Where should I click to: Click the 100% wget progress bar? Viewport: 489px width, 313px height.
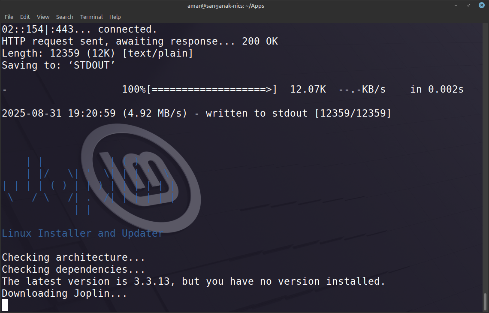[x=212, y=89]
